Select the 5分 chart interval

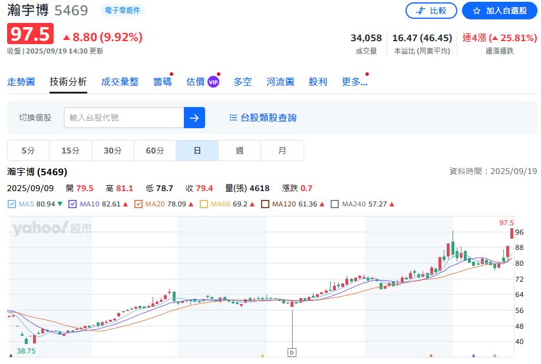(28, 151)
